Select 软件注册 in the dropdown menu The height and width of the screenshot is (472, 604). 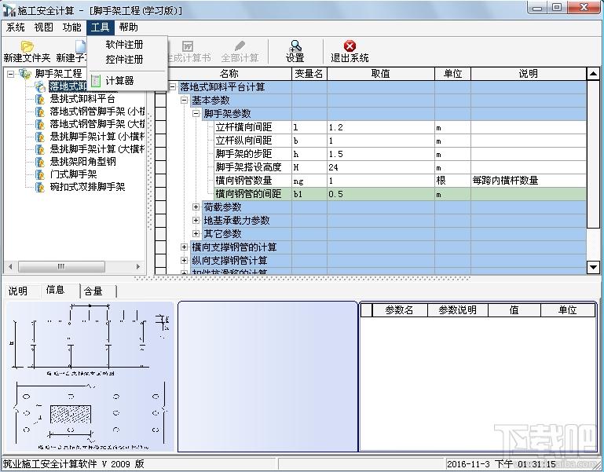click(124, 45)
